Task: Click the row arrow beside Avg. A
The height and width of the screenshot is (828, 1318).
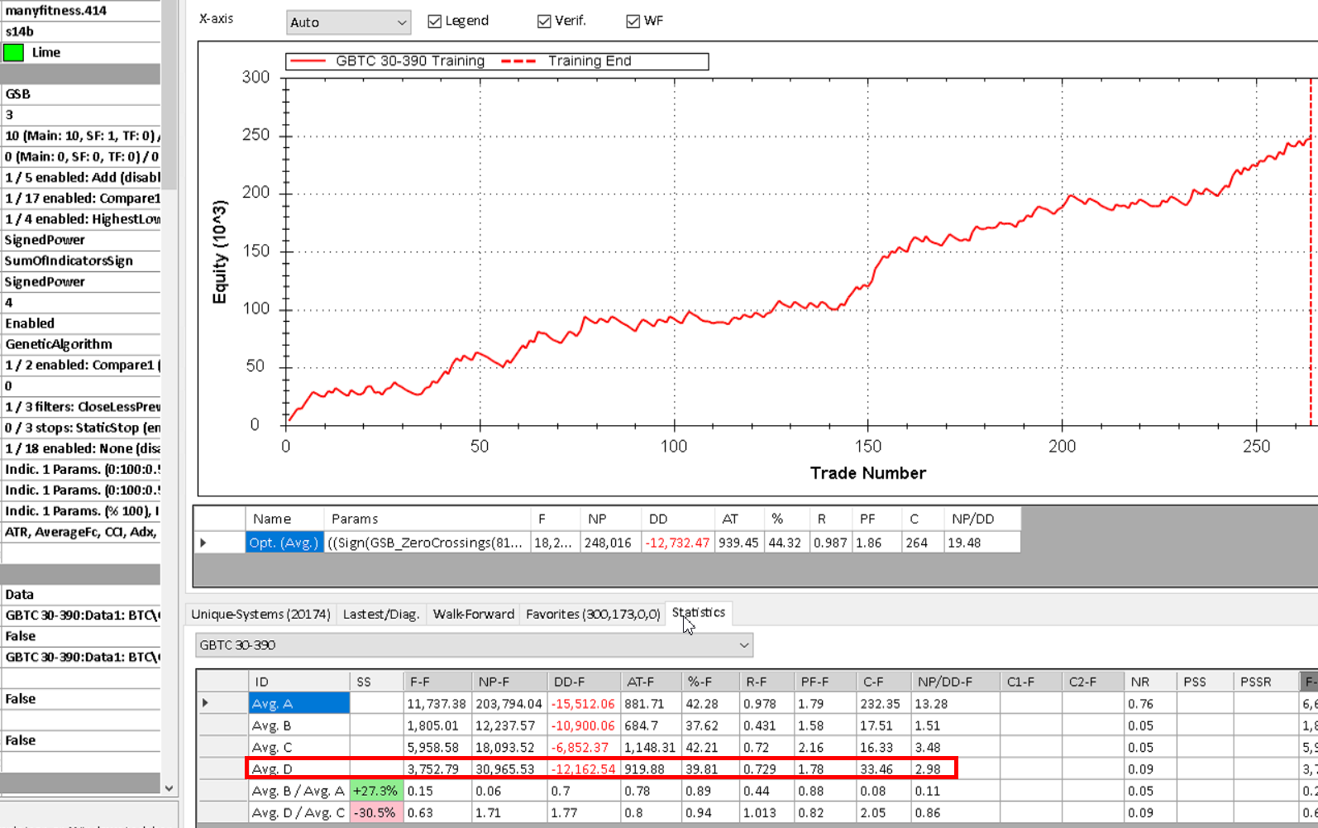Action: click(x=206, y=703)
